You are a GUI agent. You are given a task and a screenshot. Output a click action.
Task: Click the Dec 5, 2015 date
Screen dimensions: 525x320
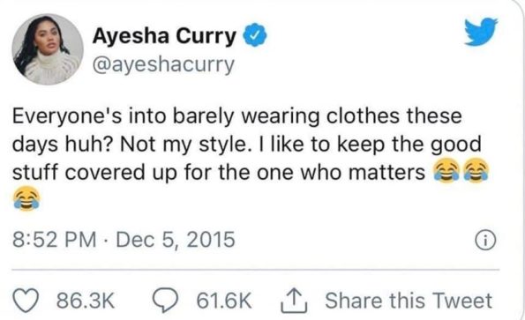point(176,240)
